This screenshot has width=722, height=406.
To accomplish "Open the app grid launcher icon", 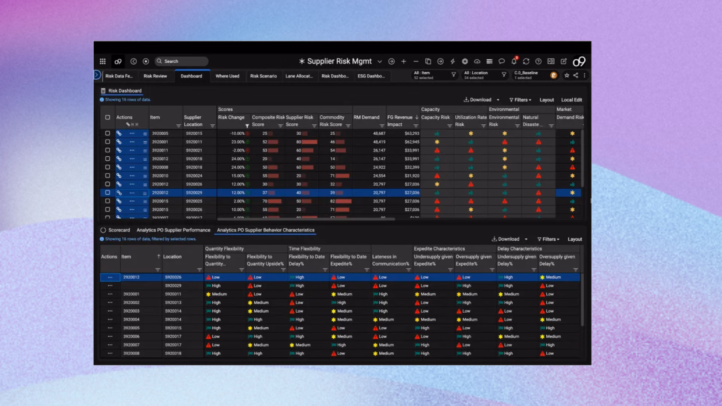I will (103, 61).
